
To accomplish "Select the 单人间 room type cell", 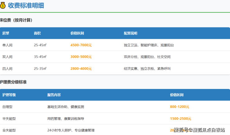I will 7,45.
